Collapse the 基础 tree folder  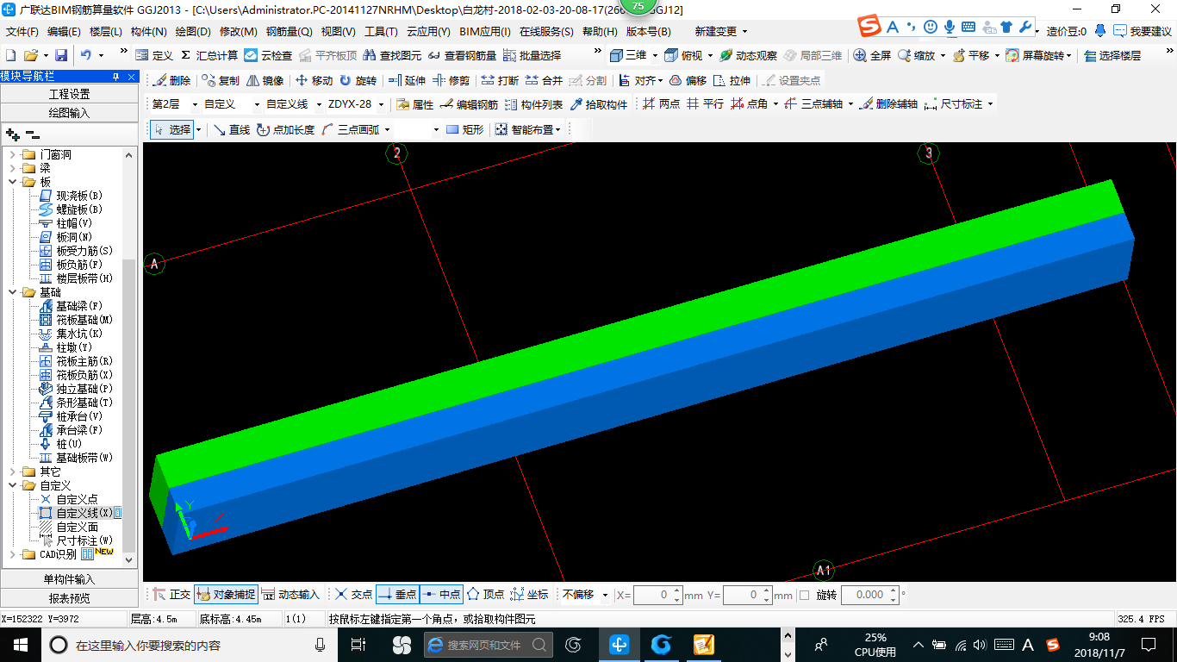(13, 292)
